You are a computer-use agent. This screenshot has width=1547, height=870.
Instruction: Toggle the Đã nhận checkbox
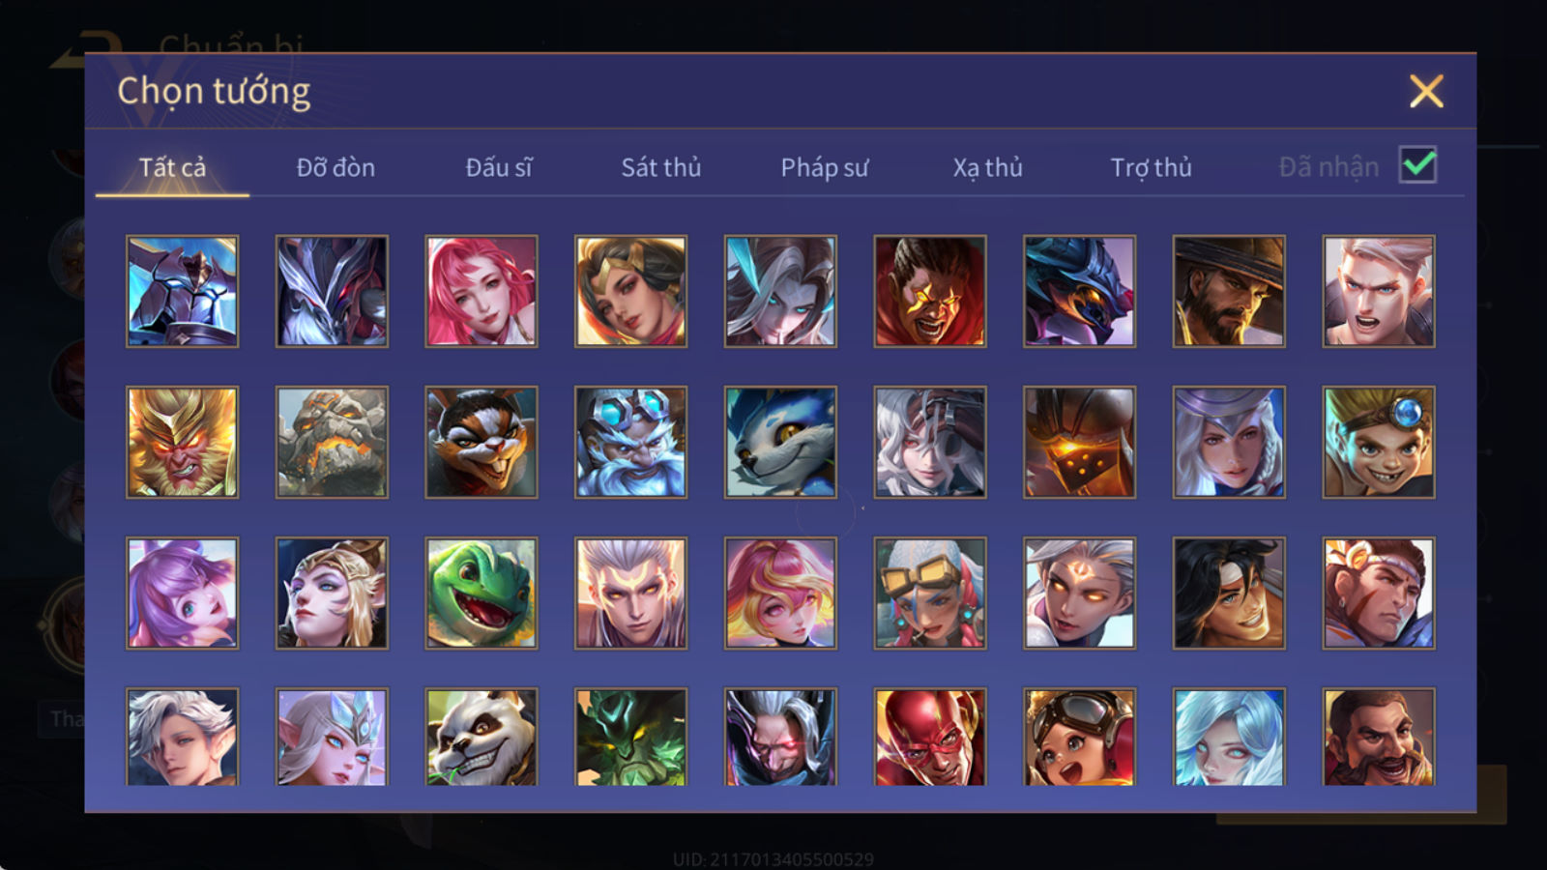click(x=1417, y=165)
